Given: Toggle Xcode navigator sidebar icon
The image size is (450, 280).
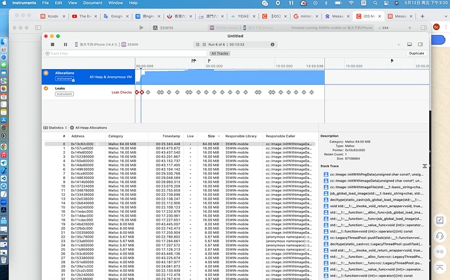Looking at the screenshot, I should coord(38,28).
